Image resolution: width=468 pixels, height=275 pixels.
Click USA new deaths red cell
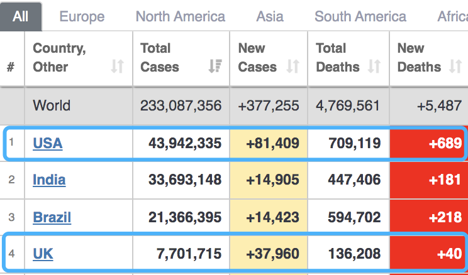[428, 144]
